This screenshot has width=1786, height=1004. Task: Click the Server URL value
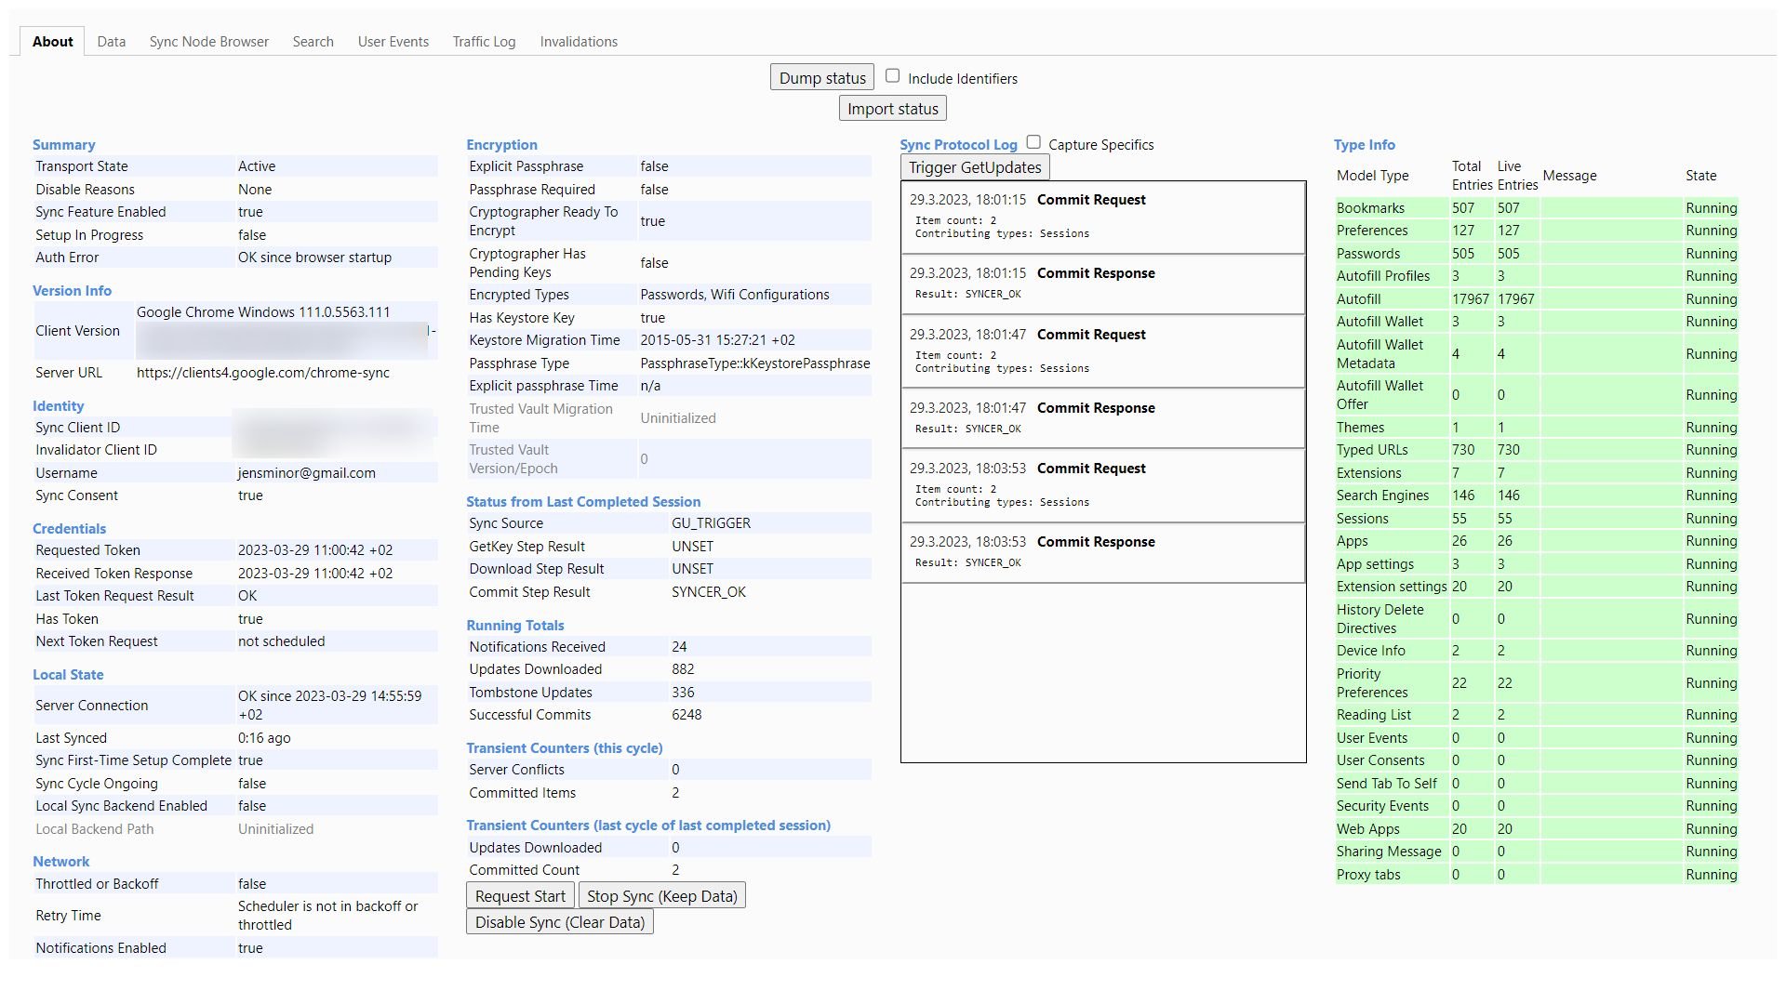click(262, 373)
